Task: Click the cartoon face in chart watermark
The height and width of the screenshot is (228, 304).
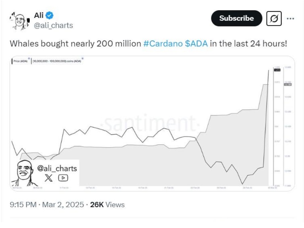Action: click(x=23, y=172)
